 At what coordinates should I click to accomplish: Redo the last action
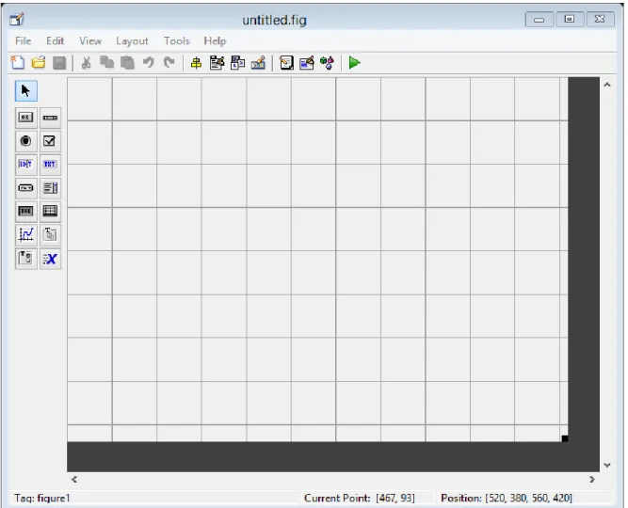[x=169, y=62]
